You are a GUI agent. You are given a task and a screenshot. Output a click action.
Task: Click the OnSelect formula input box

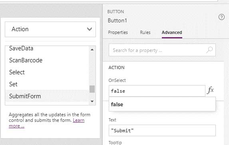[157, 91]
